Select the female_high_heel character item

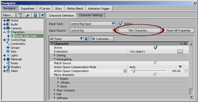(x=29, y=36)
